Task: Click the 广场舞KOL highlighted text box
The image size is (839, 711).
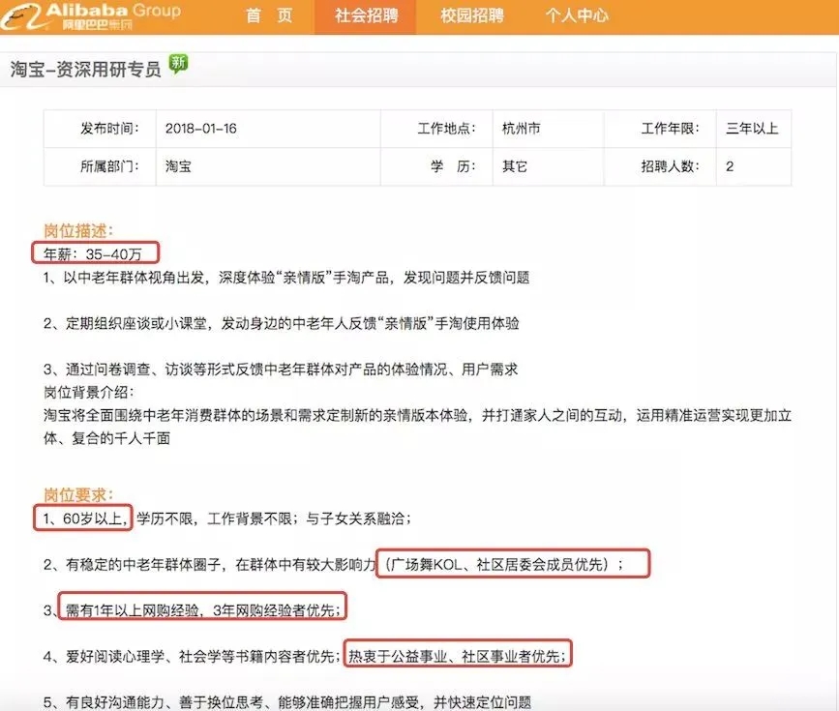Action: [513, 563]
